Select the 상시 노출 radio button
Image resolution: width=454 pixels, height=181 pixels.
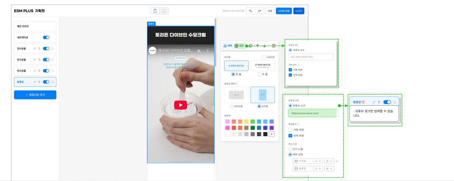click(x=290, y=149)
